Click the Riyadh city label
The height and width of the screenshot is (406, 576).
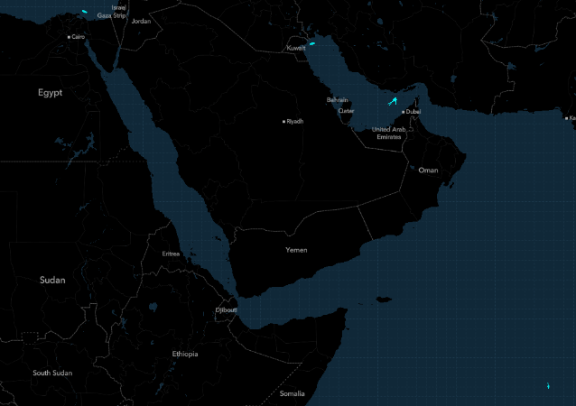tap(293, 121)
